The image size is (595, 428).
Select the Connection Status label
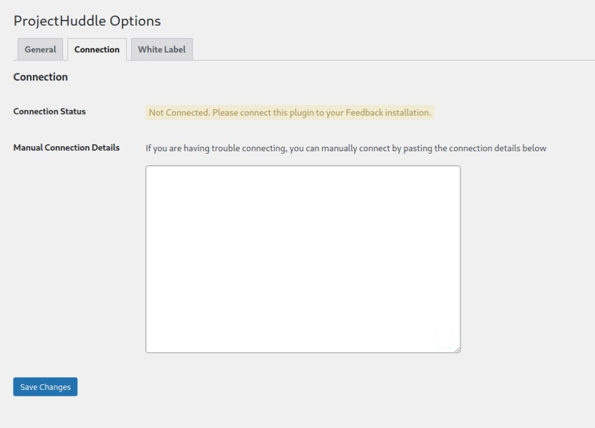(x=50, y=111)
